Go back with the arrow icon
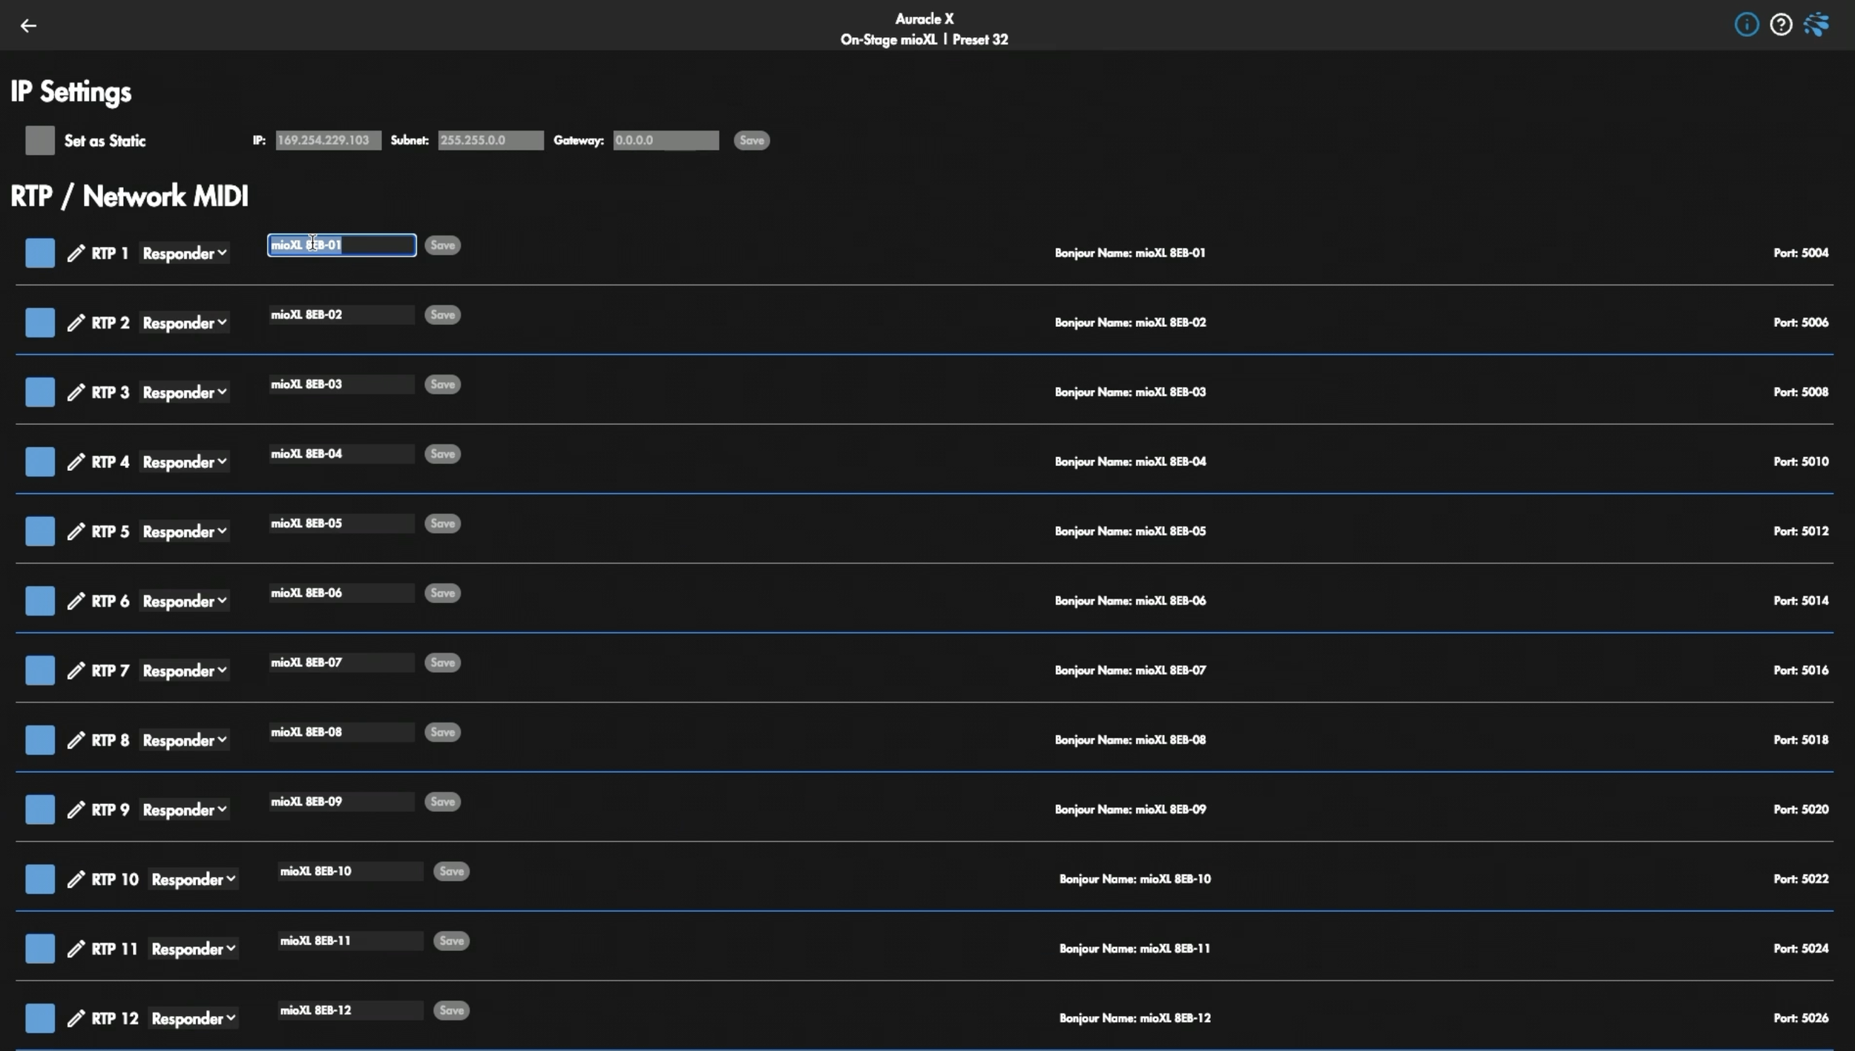This screenshot has height=1051, width=1855. [28, 26]
